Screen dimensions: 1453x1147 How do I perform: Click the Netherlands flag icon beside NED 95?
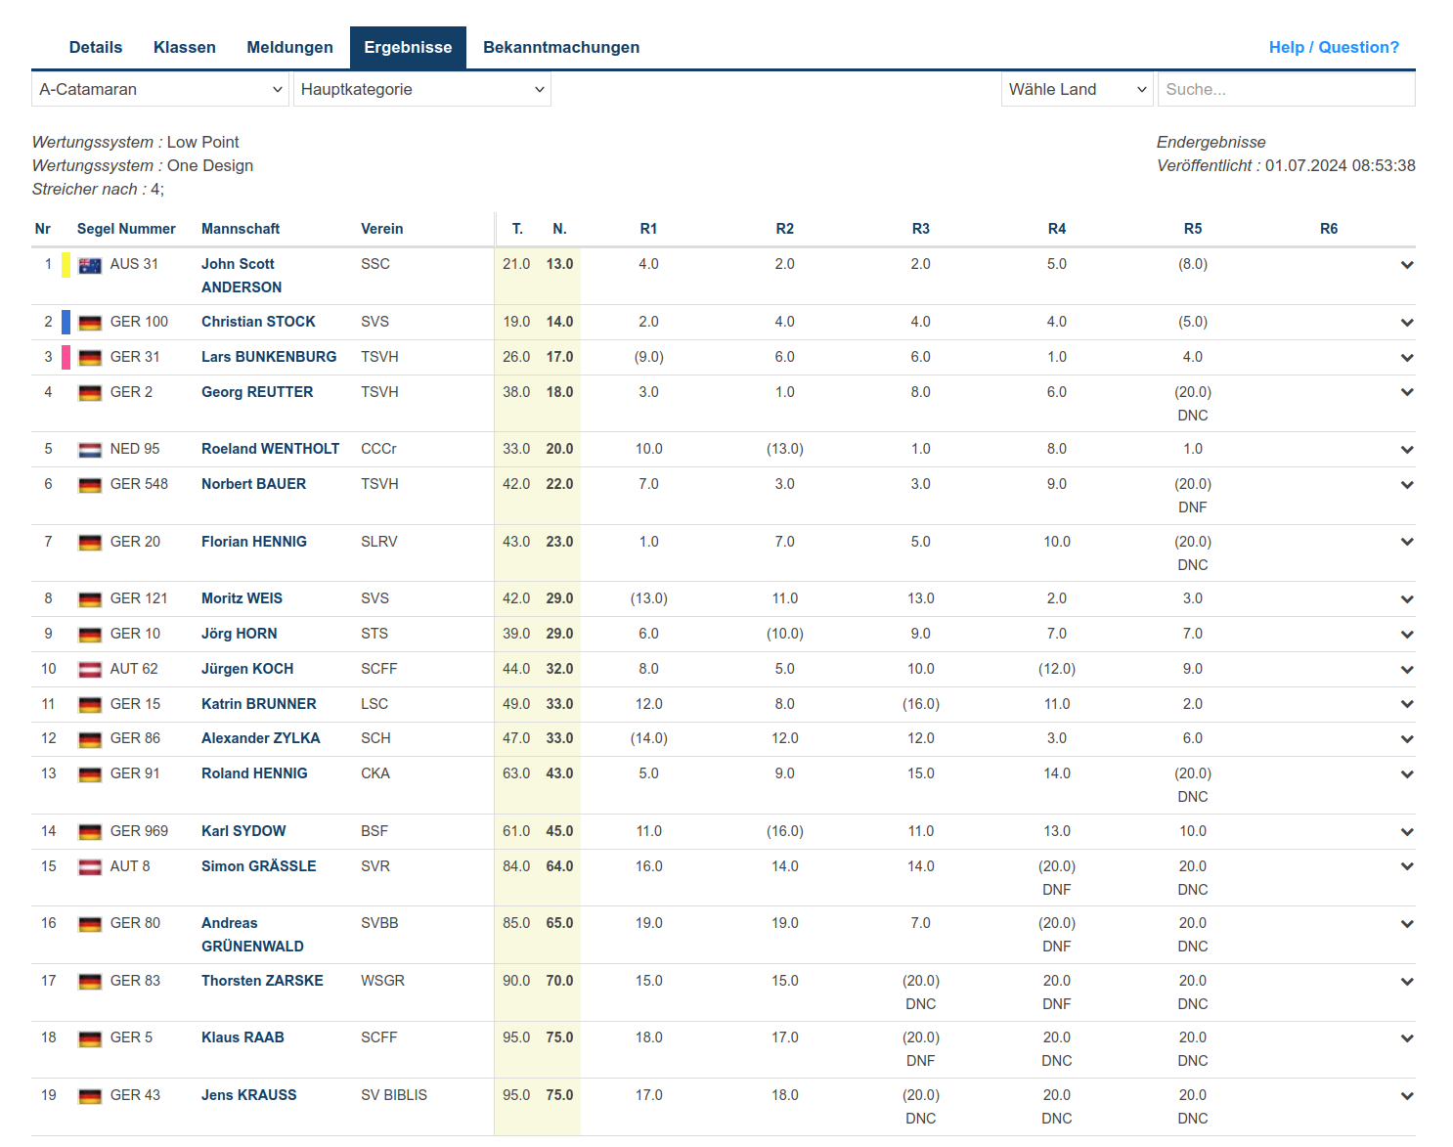[90, 450]
